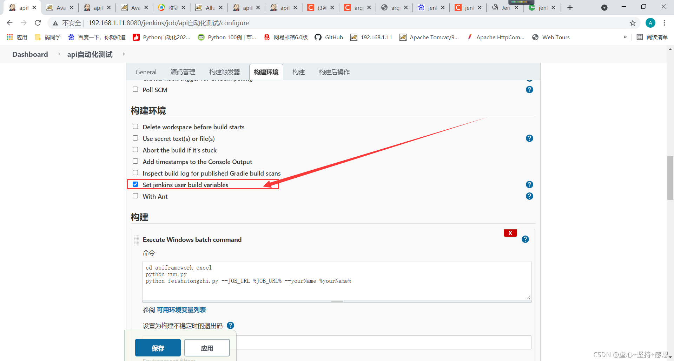Image resolution: width=674 pixels, height=361 pixels.
Task: Reload the Jenkins configure page
Action: tap(38, 23)
